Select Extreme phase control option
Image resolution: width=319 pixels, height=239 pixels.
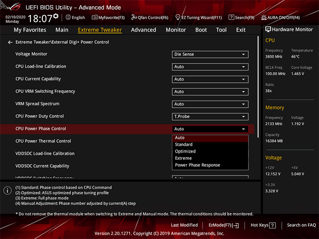[210, 158]
